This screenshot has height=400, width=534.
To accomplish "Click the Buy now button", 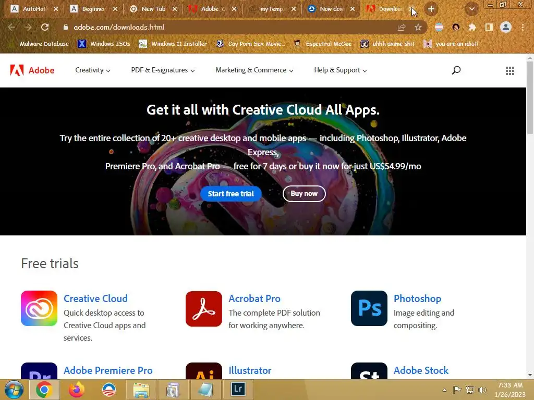I will [304, 194].
